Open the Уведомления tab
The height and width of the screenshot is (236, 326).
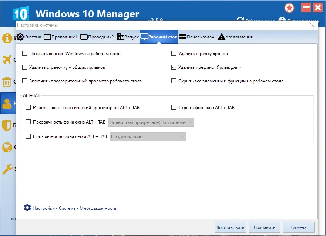[x=235, y=37]
